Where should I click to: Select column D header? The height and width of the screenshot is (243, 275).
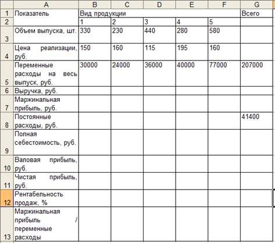click(159, 5)
